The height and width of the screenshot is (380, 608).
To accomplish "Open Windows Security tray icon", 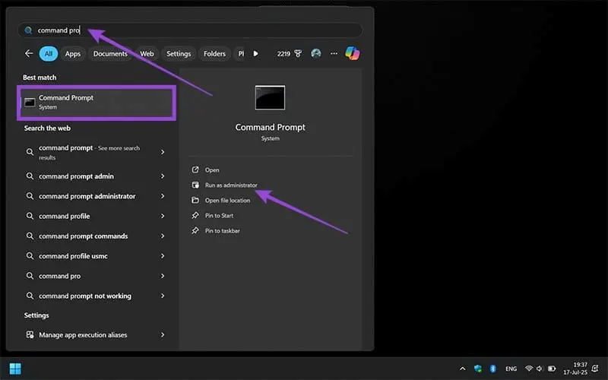I will [478, 369].
